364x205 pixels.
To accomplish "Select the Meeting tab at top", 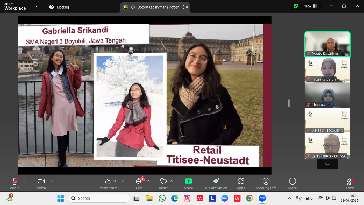I will click(x=59, y=7).
